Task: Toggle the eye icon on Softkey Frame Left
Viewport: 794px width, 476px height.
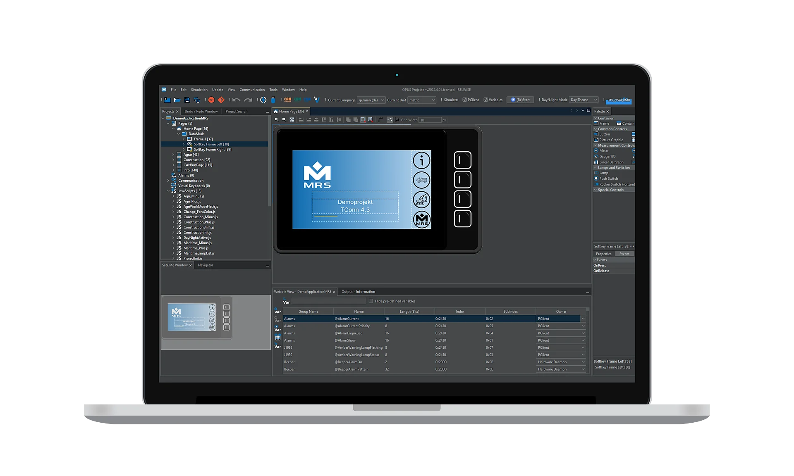Action: 189,144
